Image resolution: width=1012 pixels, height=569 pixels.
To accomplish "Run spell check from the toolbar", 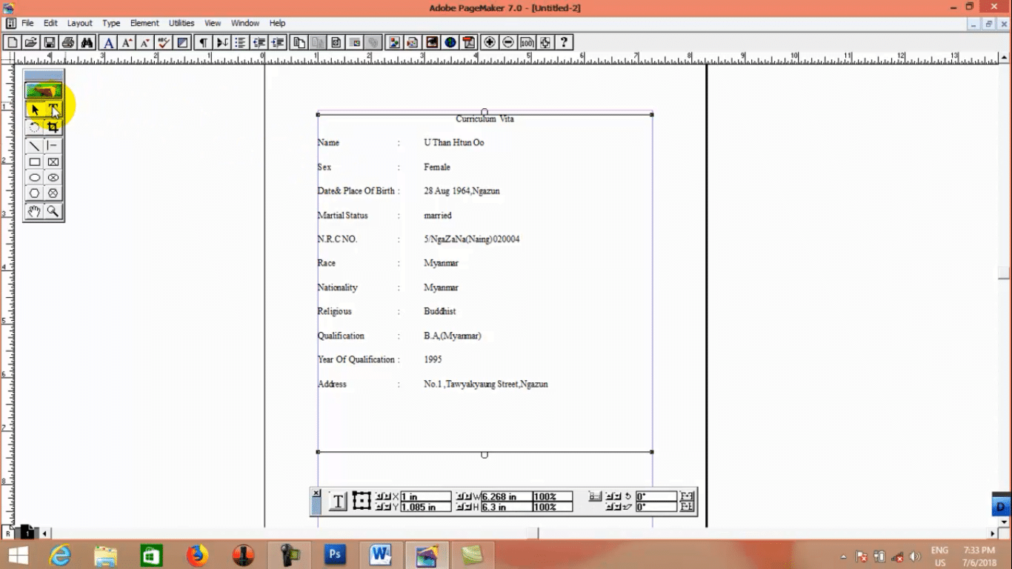I will (x=163, y=42).
